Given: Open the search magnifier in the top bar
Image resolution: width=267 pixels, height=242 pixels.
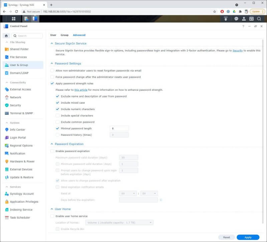Looking at the screenshot, I should point(260,19).
